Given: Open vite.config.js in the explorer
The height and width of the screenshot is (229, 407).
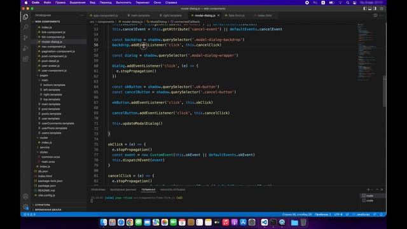Looking at the screenshot, I should tap(46, 195).
